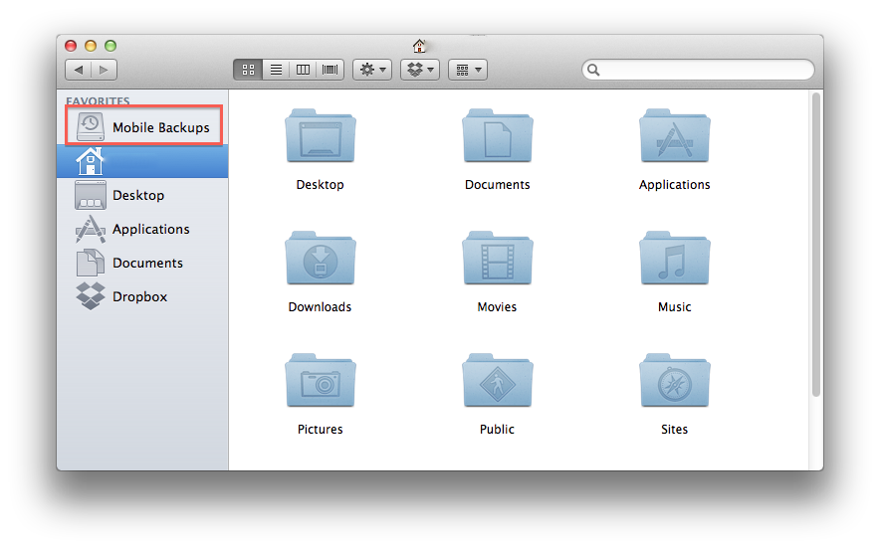This screenshot has height=549, width=880.
Task: Switch to list view mode
Action: coord(276,70)
